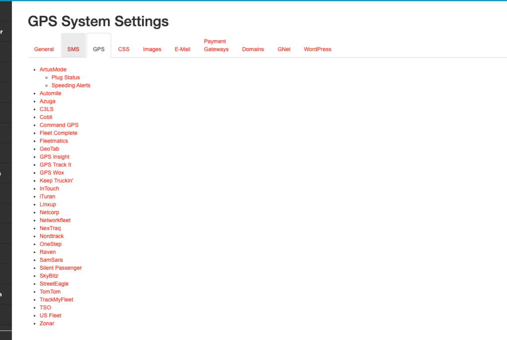Open the TomTom settings link

50,291
